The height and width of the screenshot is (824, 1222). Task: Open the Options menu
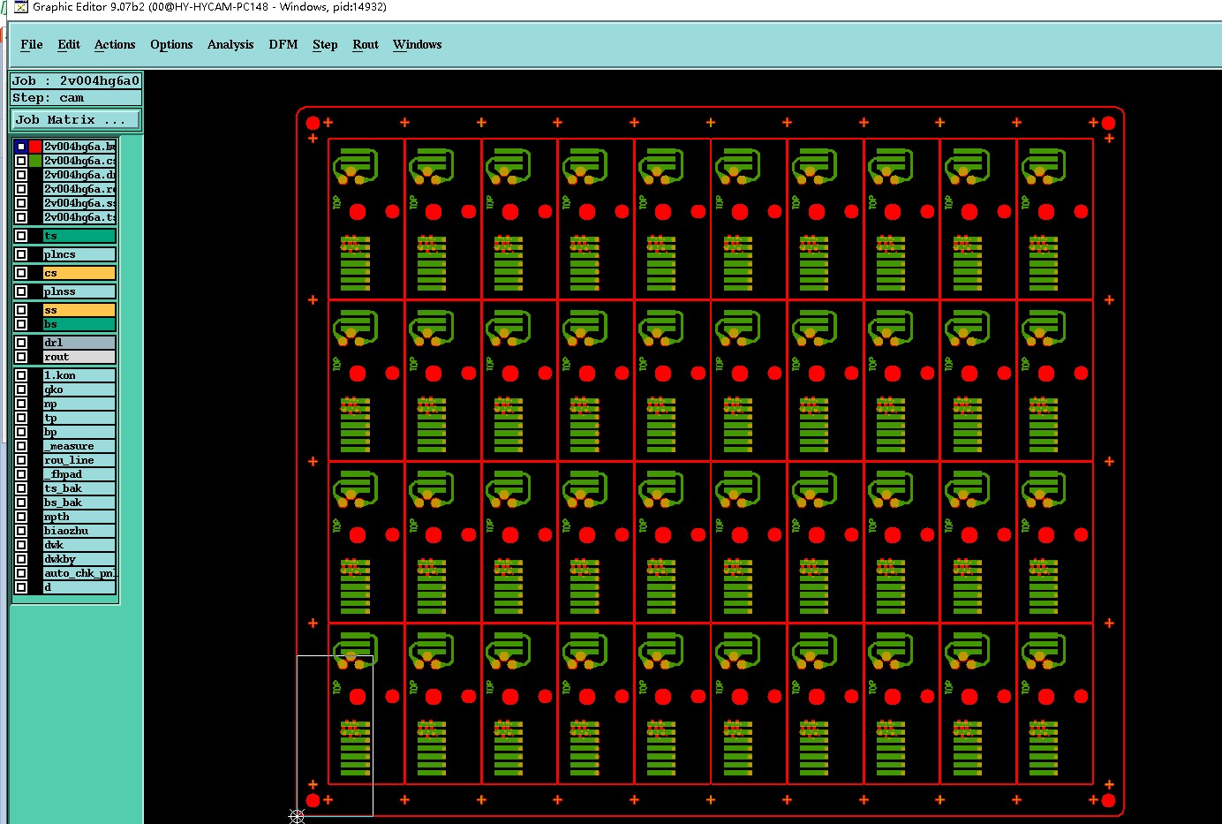pos(171,44)
